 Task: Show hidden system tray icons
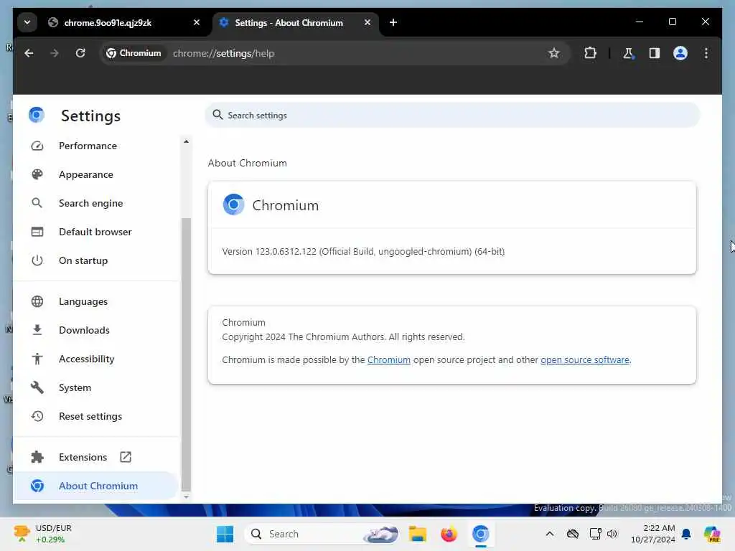click(x=550, y=534)
